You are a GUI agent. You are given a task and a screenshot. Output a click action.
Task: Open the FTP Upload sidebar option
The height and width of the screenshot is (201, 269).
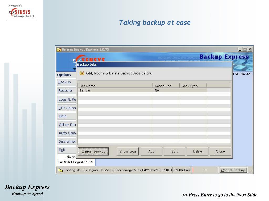(66, 108)
